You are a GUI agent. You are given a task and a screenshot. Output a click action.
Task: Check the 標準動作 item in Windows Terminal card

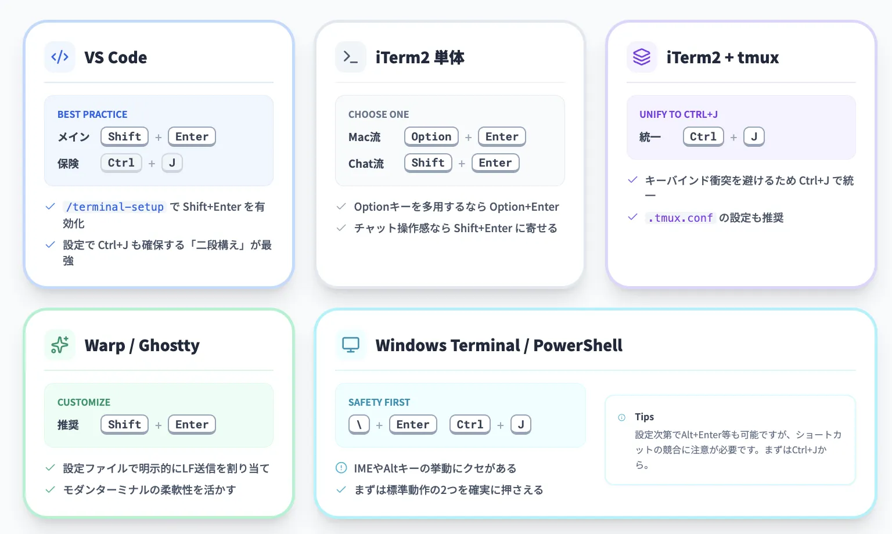pos(340,489)
